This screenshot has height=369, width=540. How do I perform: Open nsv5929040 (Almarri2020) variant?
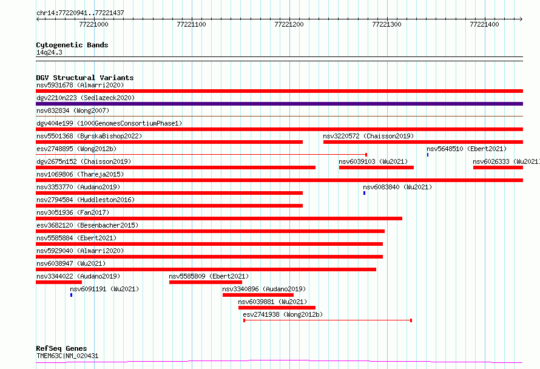(x=80, y=251)
